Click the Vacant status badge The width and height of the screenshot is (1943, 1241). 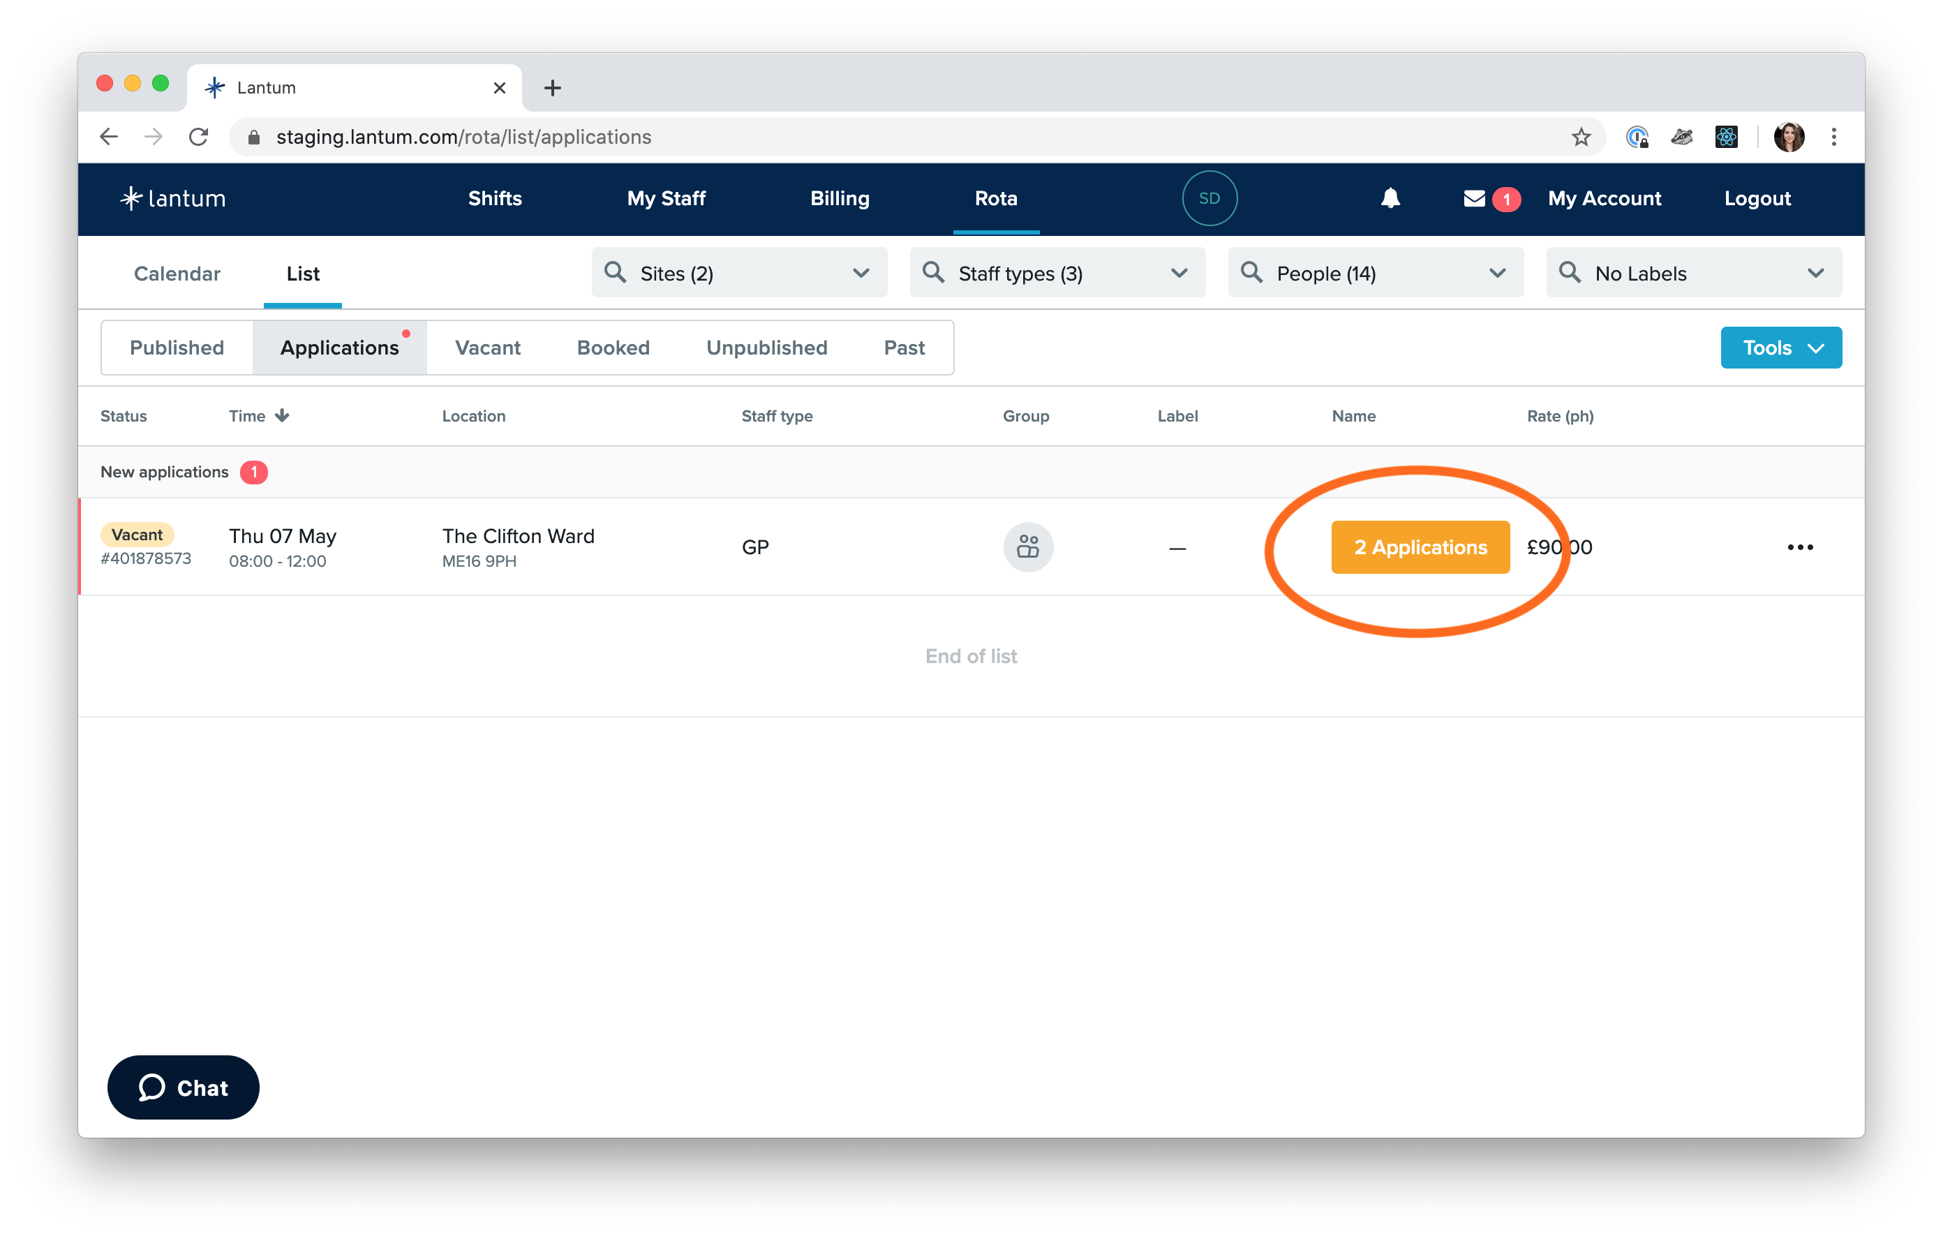[137, 534]
